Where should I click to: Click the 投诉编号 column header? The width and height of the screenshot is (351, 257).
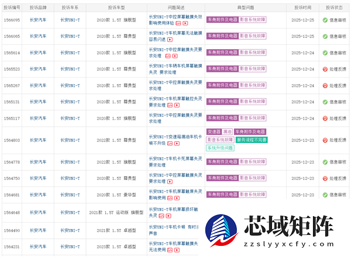(12, 8)
